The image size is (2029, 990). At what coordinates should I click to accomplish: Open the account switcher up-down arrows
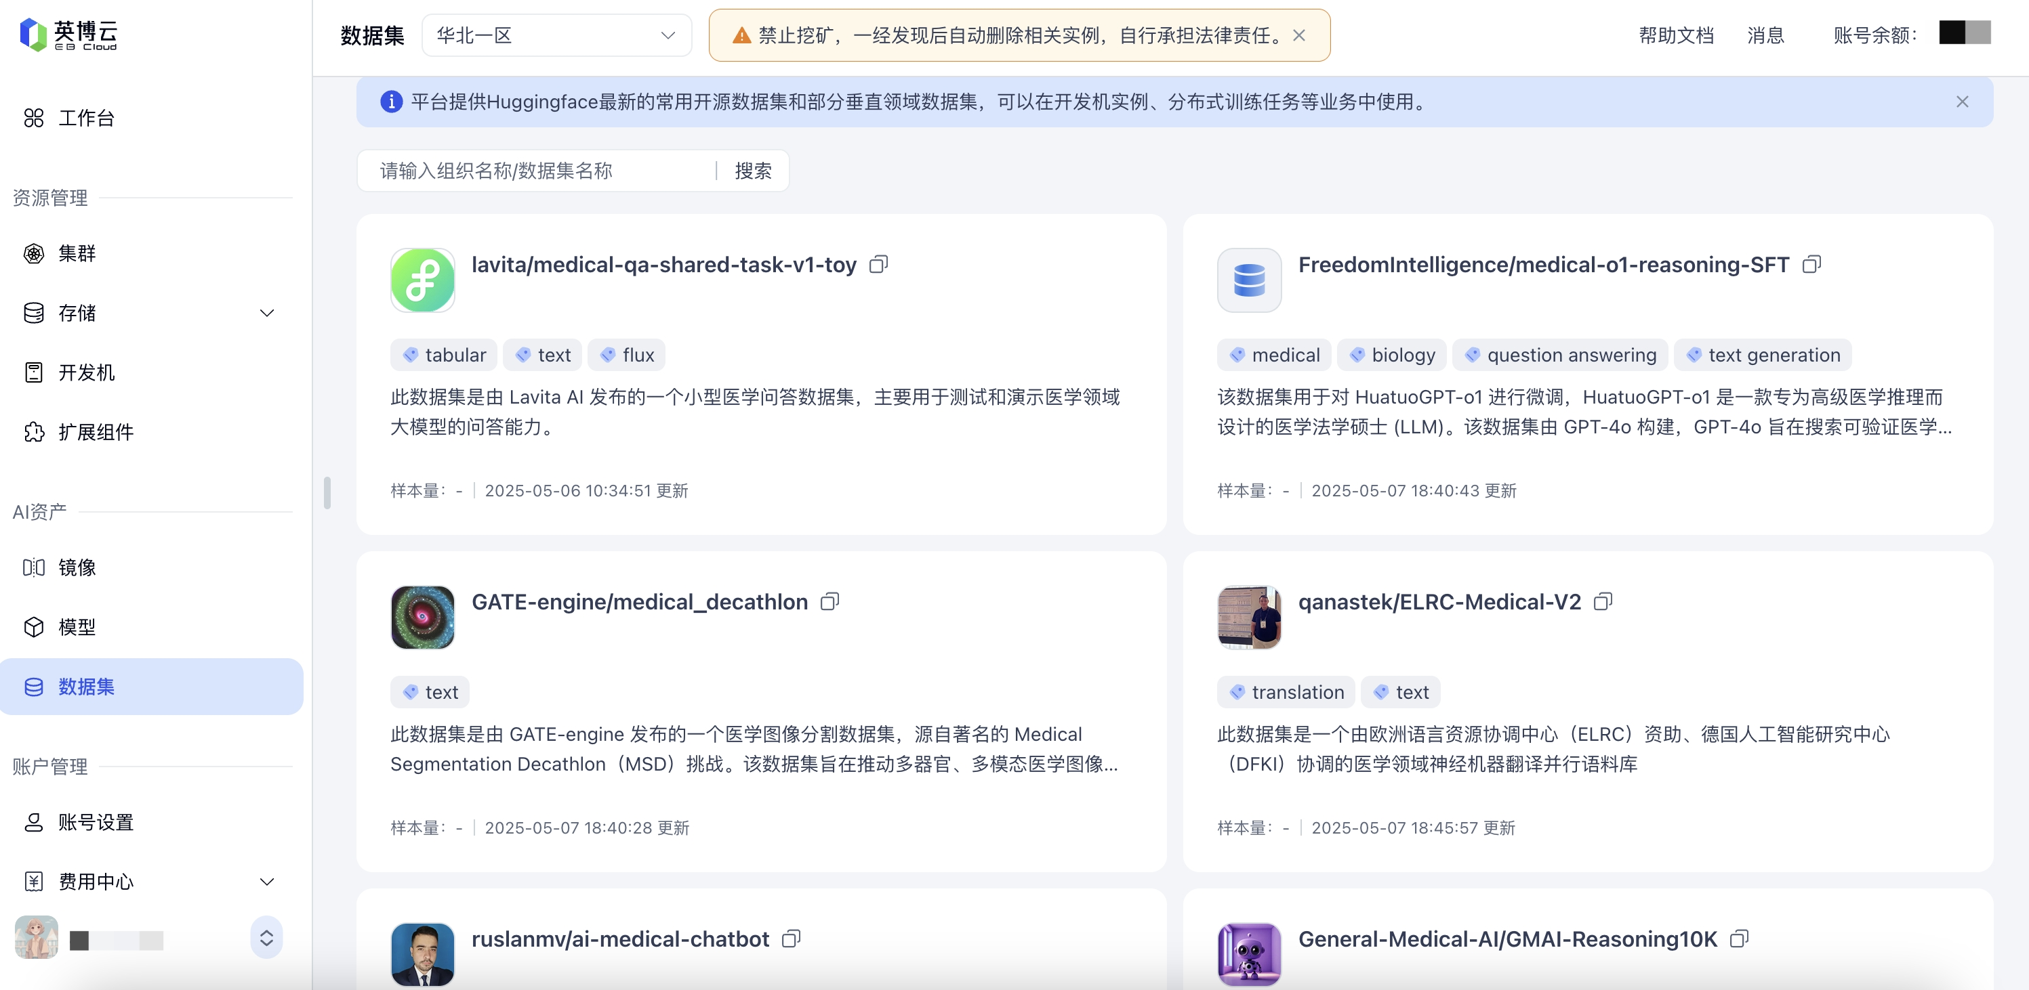point(266,938)
